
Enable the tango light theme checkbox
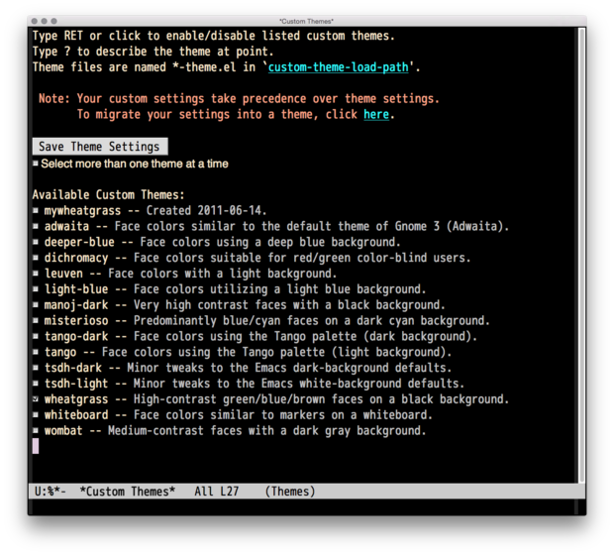pos(36,352)
